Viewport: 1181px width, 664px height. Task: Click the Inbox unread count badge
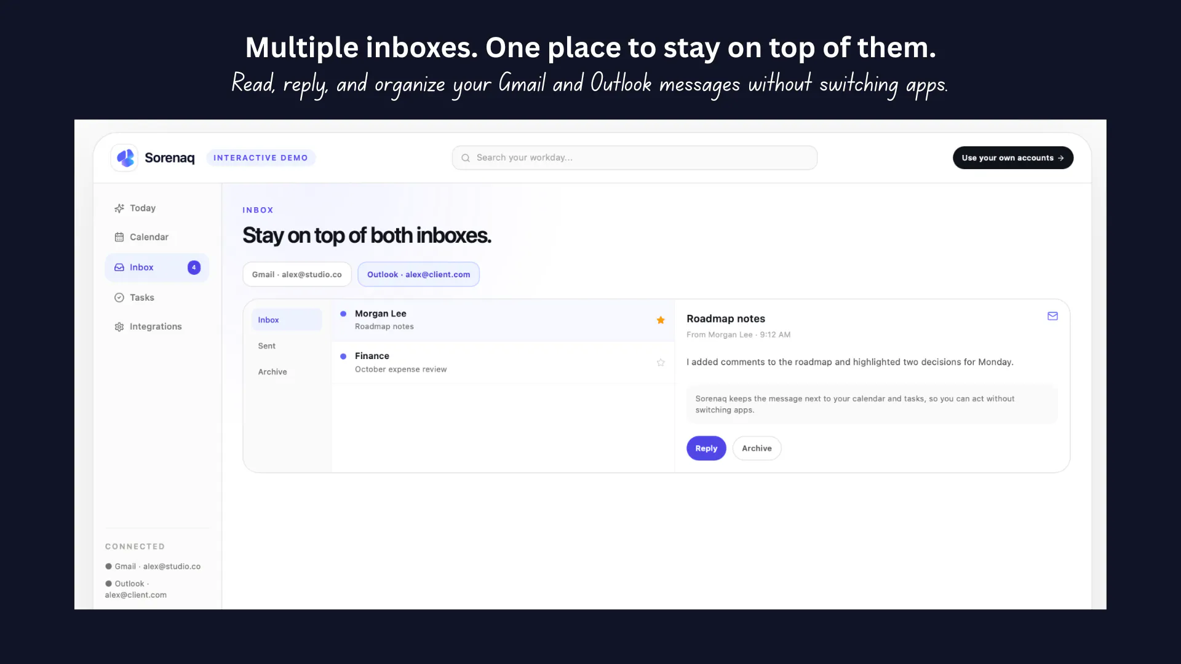[194, 267]
